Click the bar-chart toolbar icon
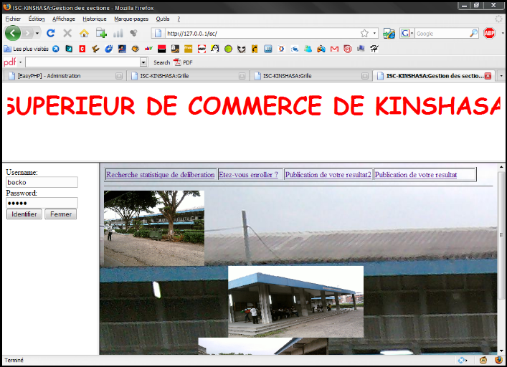Viewport: 507px width, 367px height. coord(118,33)
